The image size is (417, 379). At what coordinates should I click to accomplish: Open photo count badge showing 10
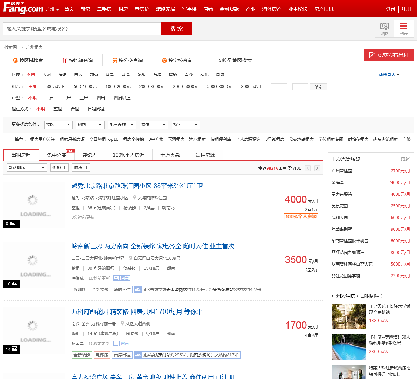pos(12,284)
